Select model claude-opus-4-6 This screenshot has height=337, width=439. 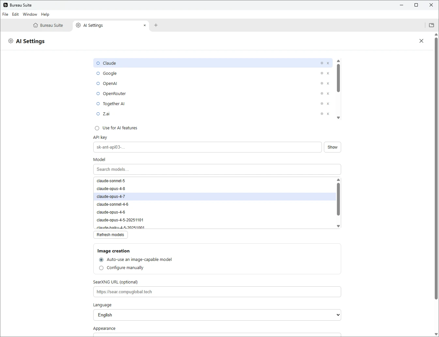215,212
